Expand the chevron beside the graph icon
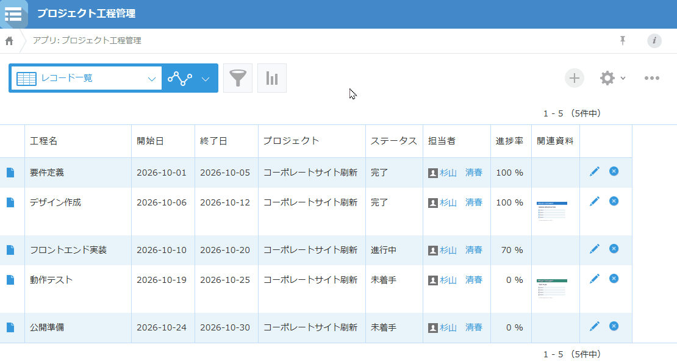The image size is (677, 364). [206, 79]
